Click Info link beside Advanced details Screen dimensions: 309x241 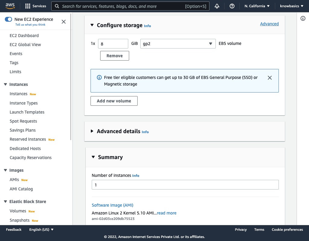point(145,132)
